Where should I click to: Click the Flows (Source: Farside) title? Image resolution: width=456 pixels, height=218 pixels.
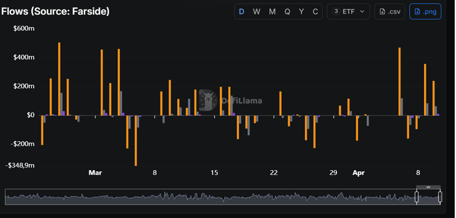tap(55, 12)
